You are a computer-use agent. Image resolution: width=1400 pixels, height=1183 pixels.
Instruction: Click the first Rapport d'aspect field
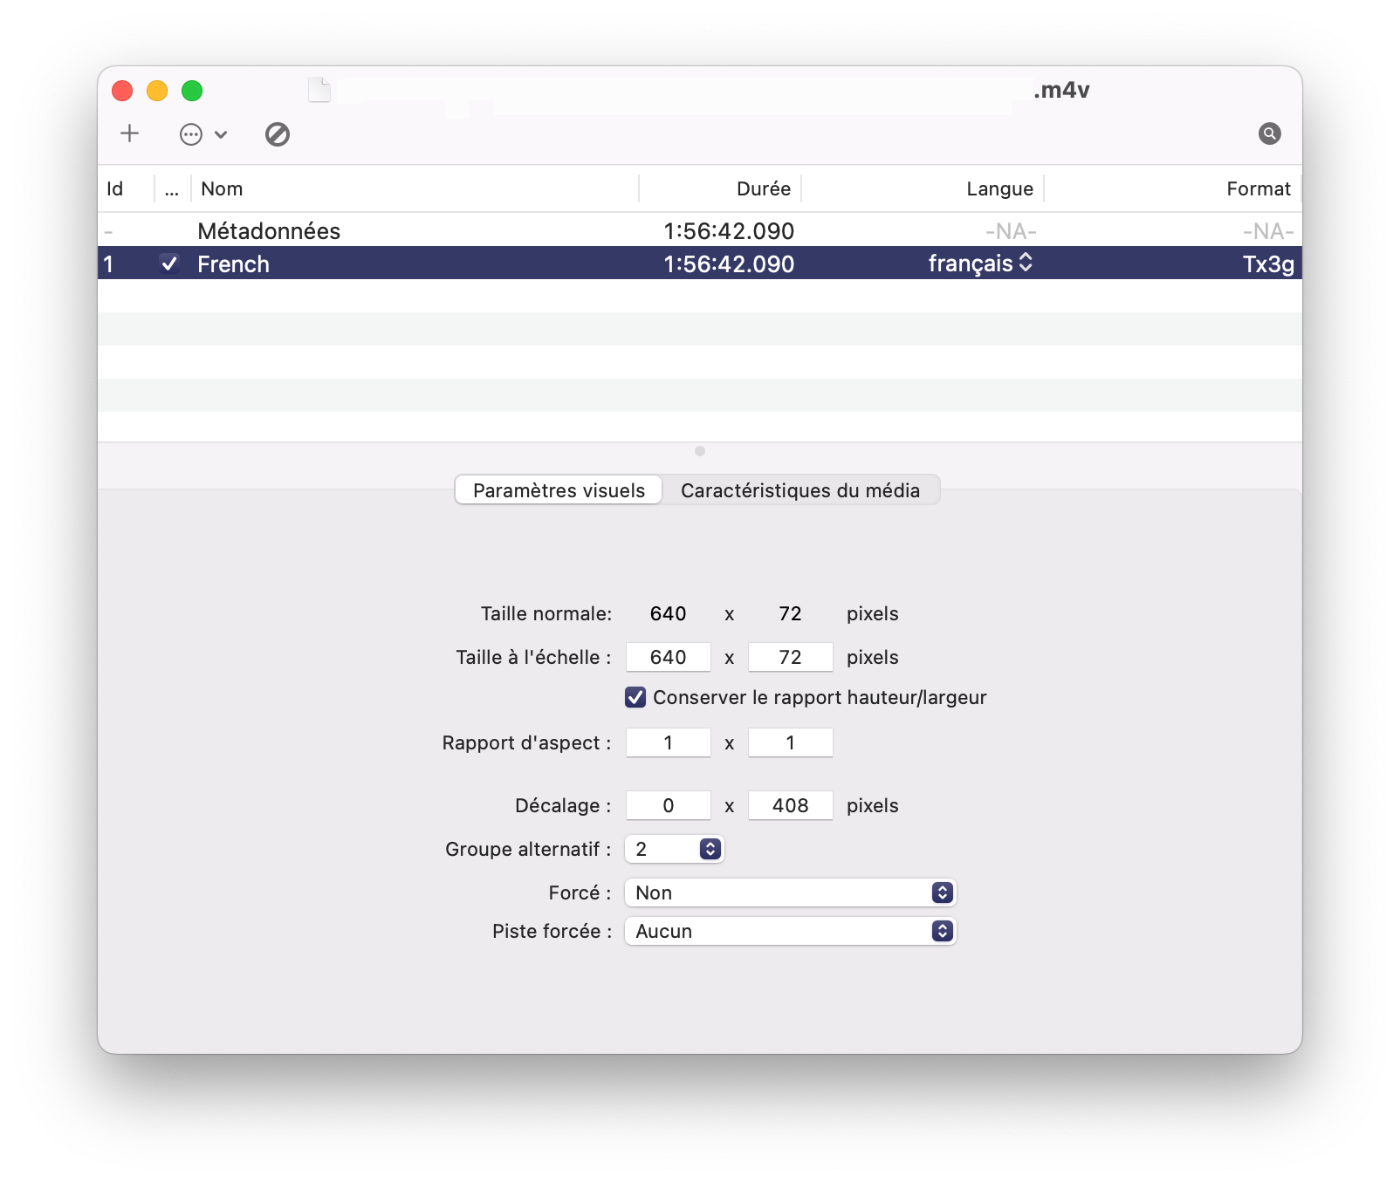[x=669, y=742]
